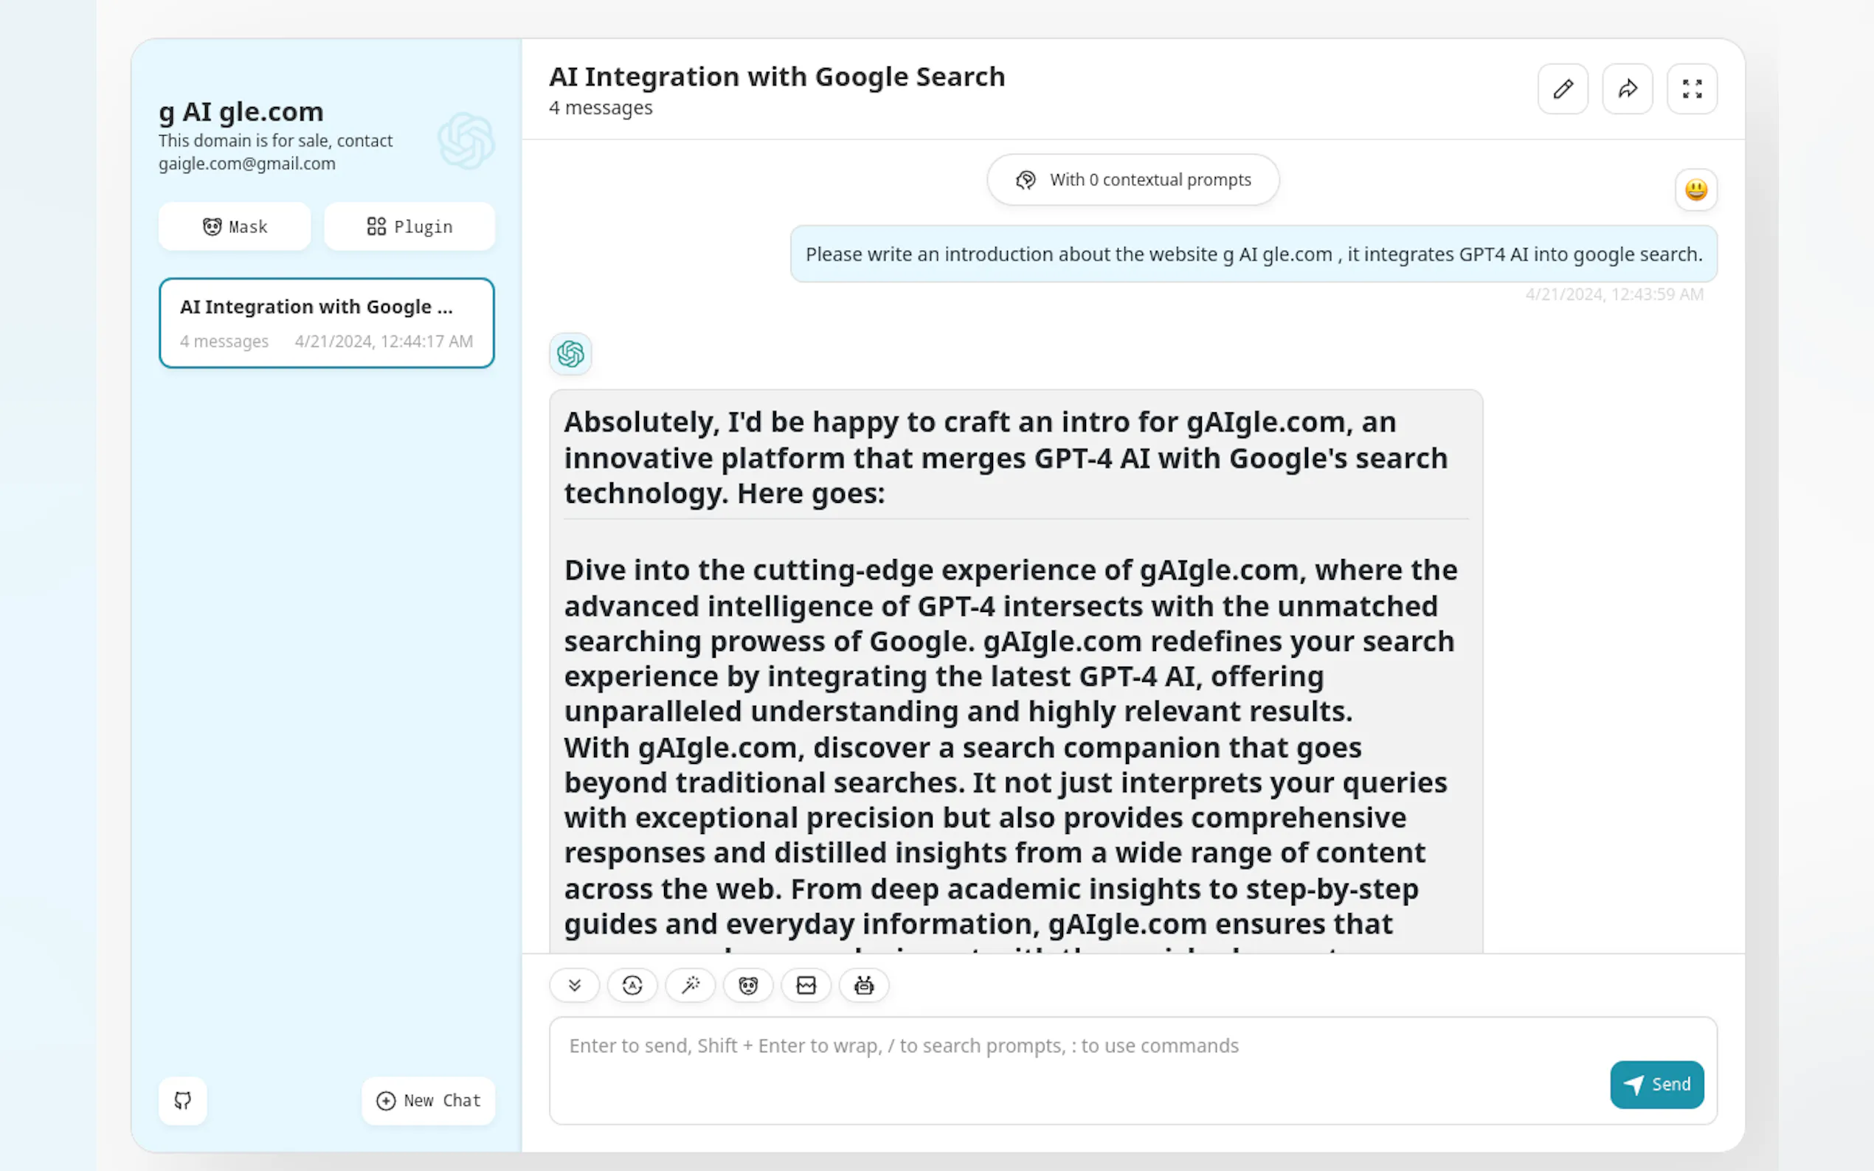Click the double chevron scroll-to-bottom button
Screen dimensions: 1874x1171
tap(574, 985)
